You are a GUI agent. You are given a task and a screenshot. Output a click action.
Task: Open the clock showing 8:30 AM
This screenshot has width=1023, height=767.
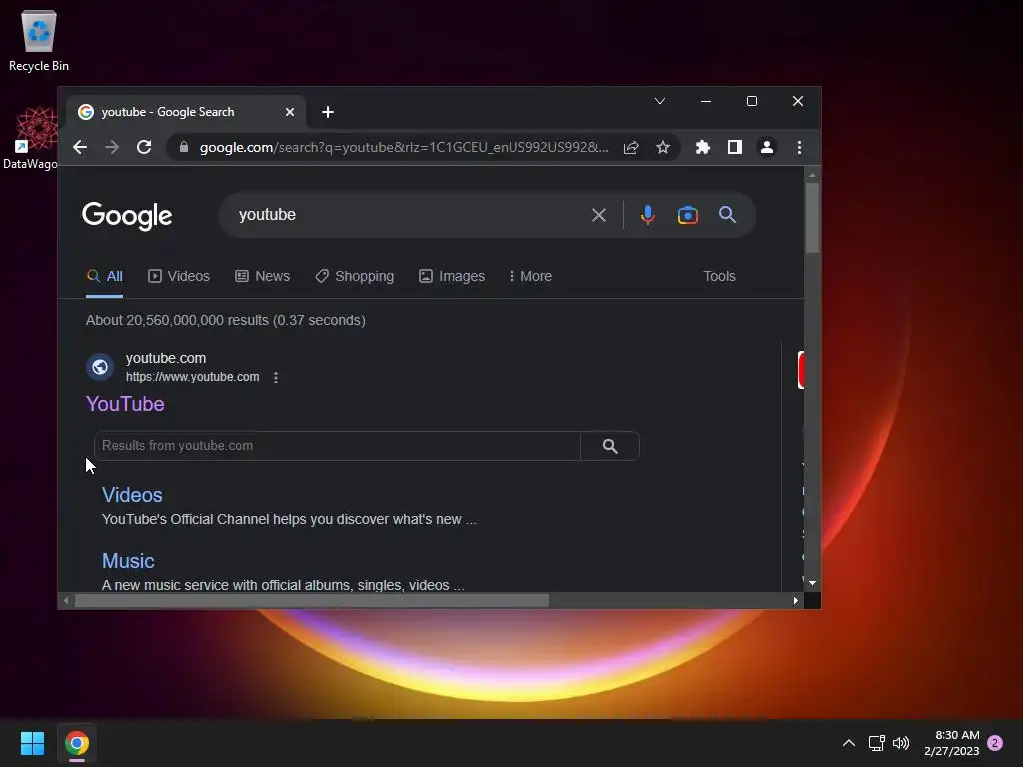tap(952, 743)
